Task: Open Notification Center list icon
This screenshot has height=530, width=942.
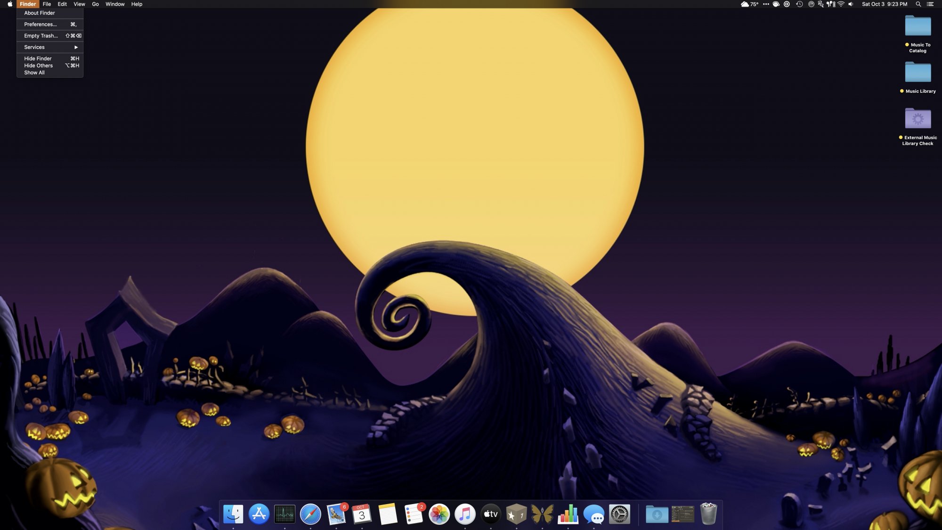Action: point(930,4)
